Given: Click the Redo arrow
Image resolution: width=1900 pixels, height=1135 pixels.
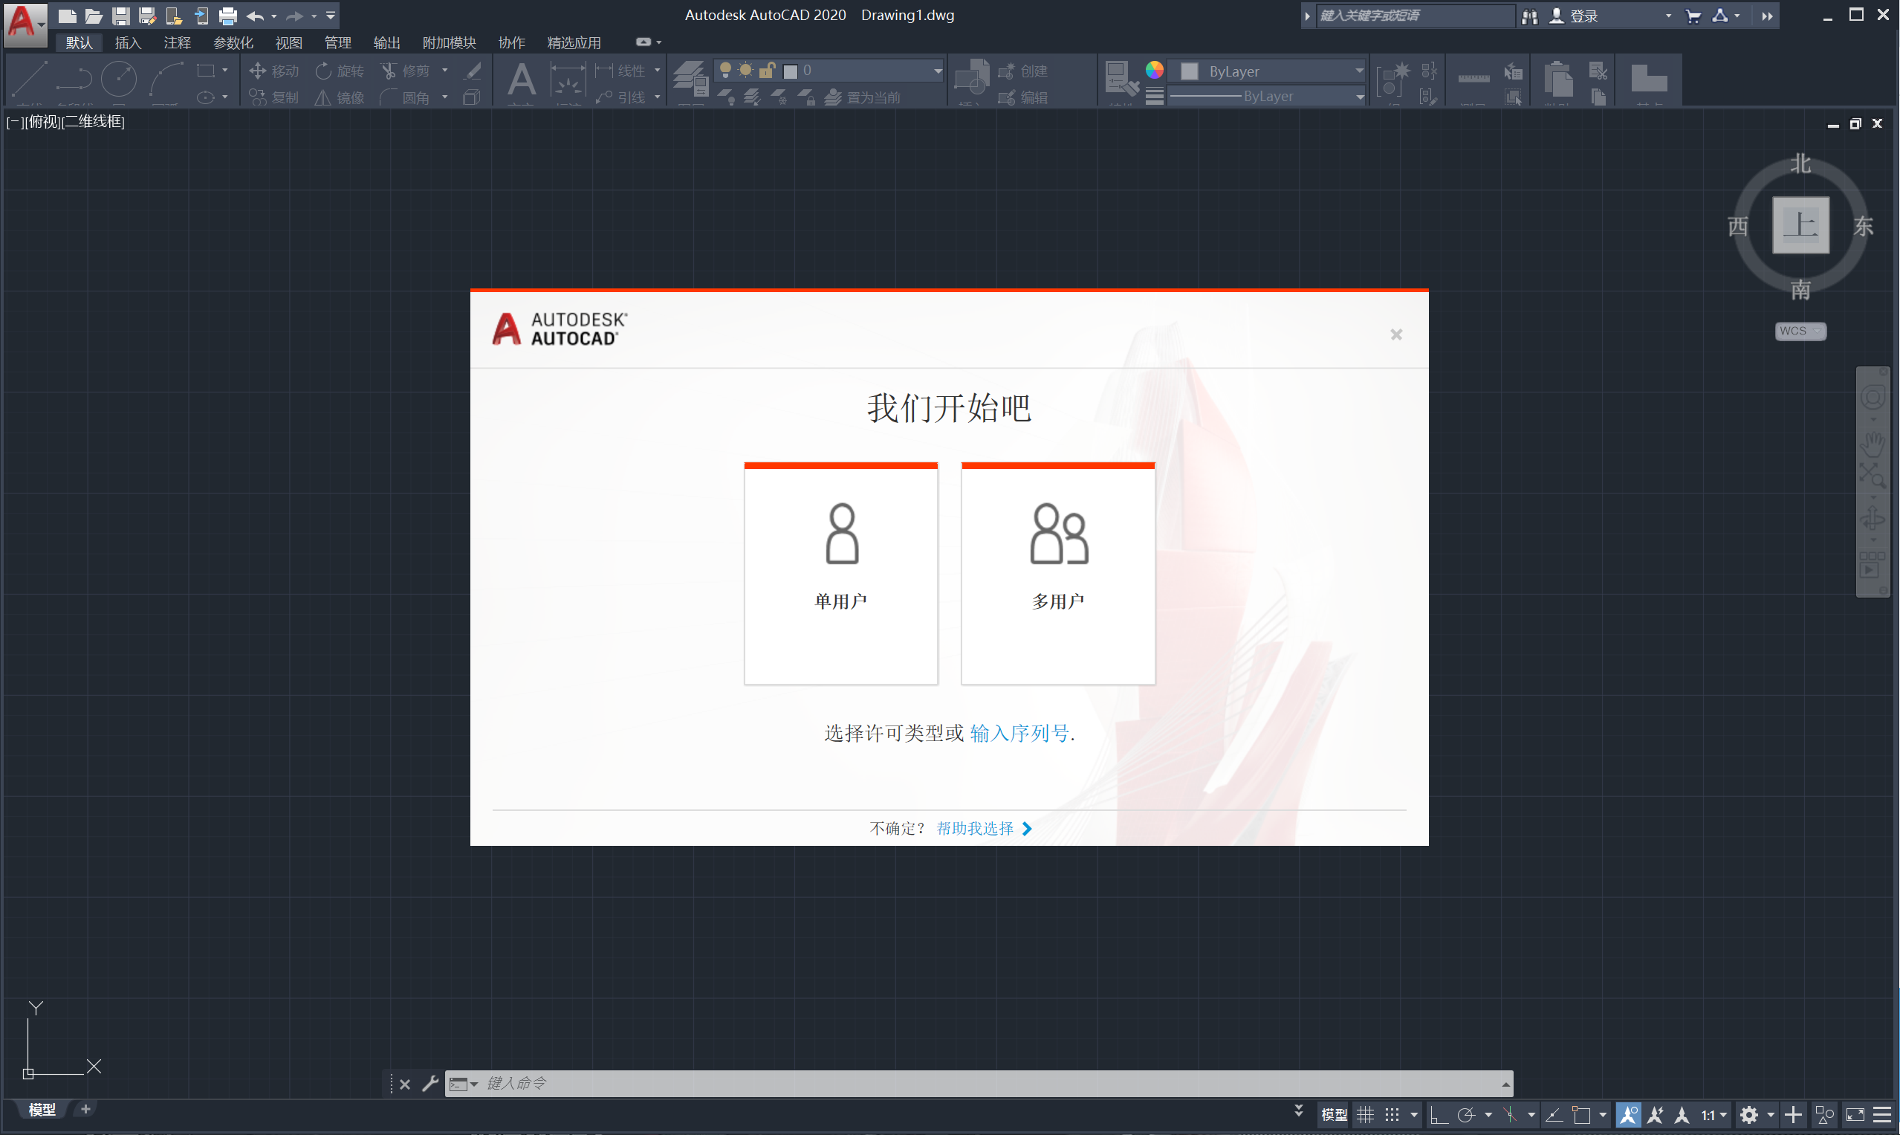Looking at the screenshot, I should pyautogui.click(x=294, y=16).
